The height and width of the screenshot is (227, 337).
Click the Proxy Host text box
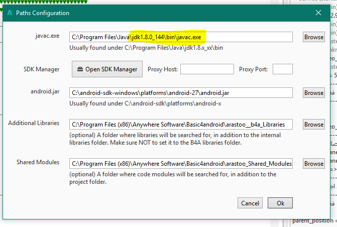(207, 69)
